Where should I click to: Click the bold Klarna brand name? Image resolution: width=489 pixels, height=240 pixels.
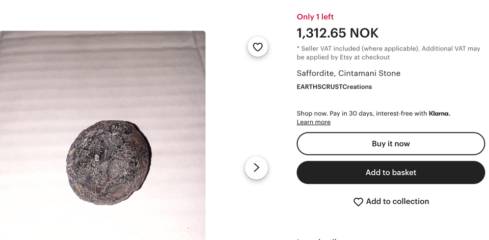(439, 114)
